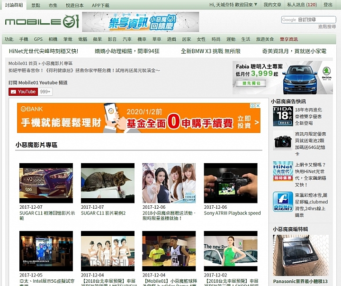Screen dimensions: 341x286
Task: Open the APP下載 tab
Action: 100,5
